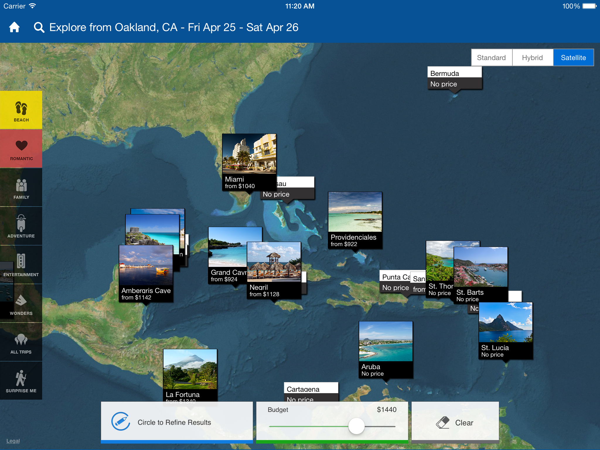This screenshot has width=600, height=450.
Task: Edit the Explore from Oakland search text
Action: pos(174,28)
